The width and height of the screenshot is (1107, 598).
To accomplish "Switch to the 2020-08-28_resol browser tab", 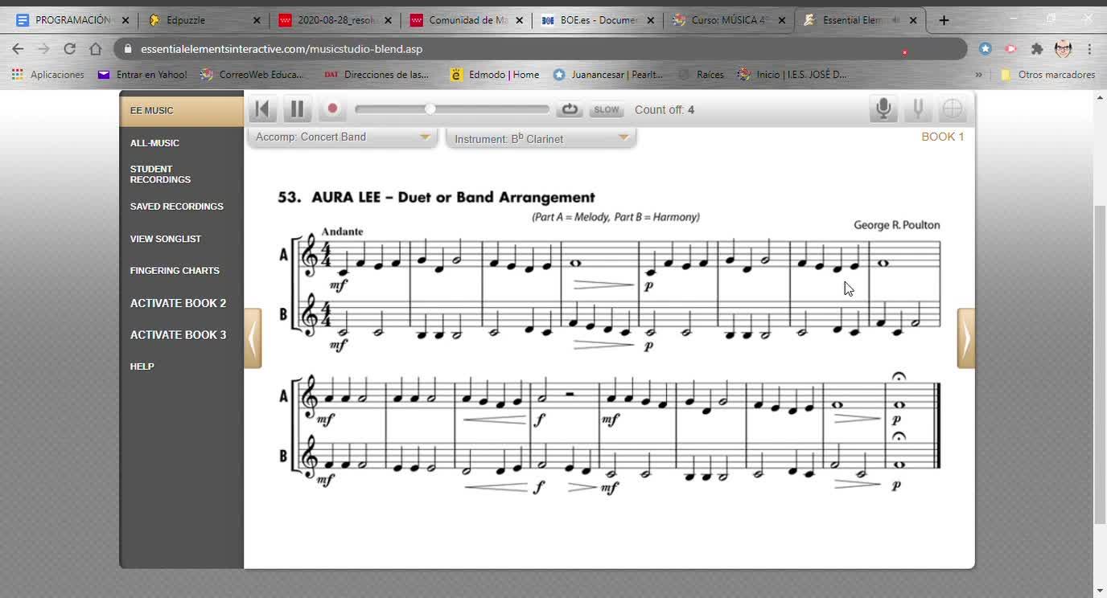I will [x=335, y=20].
